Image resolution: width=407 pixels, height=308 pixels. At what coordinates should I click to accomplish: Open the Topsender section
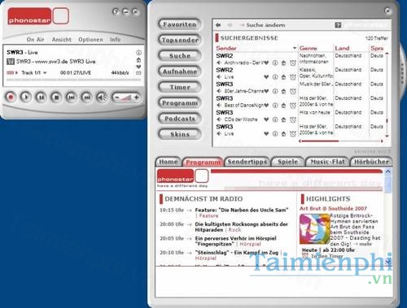pyautogui.click(x=180, y=40)
